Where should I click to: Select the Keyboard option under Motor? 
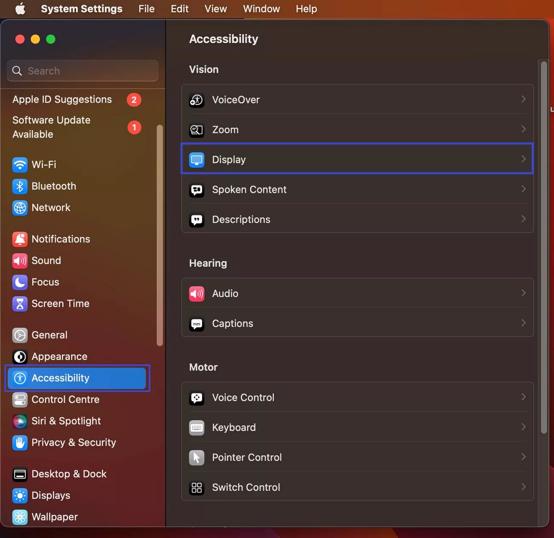234,427
